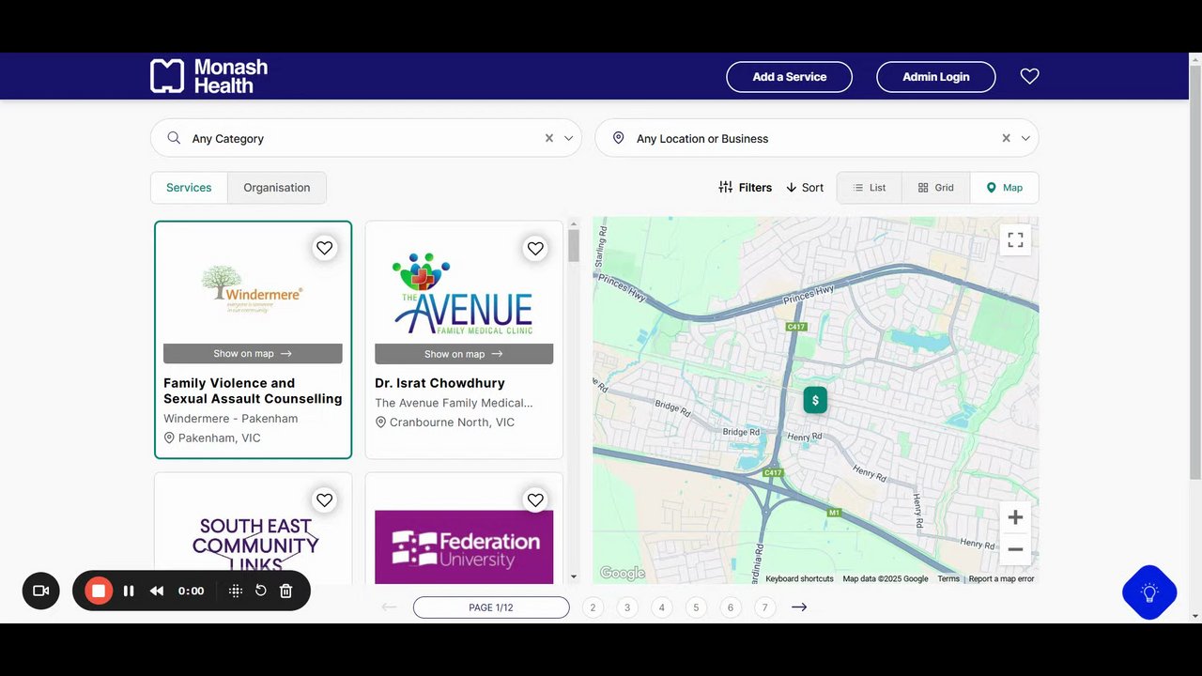Screen dimensions: 1202x676
Task: Click the Pakenham, VIC location text
Action: click(x=220, y=438)
